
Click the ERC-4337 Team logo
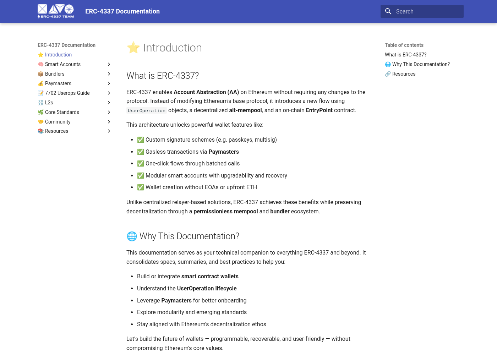pos(56,11)
